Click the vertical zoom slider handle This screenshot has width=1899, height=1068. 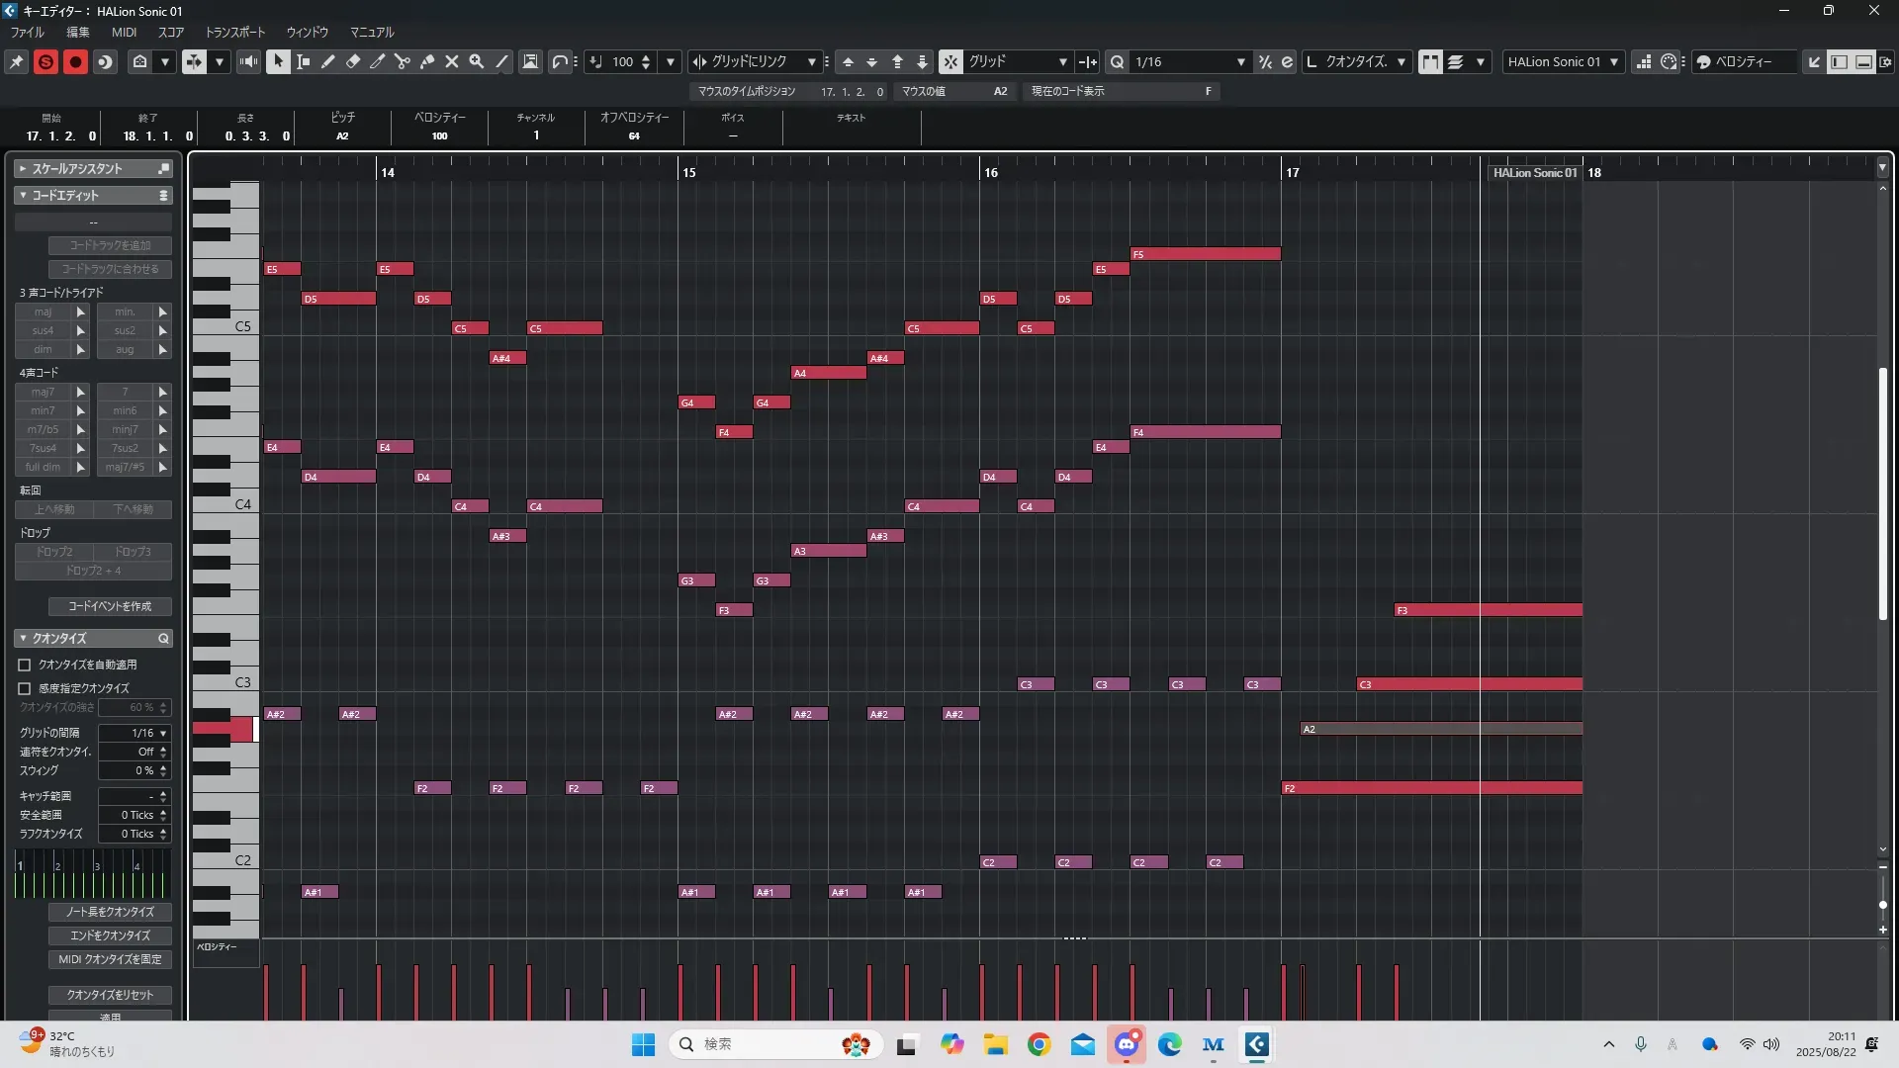click(x=1882, y=905)
